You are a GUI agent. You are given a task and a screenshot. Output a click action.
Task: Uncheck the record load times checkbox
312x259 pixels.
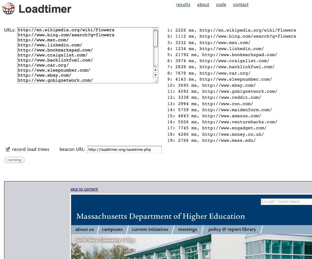click(8, 149)
